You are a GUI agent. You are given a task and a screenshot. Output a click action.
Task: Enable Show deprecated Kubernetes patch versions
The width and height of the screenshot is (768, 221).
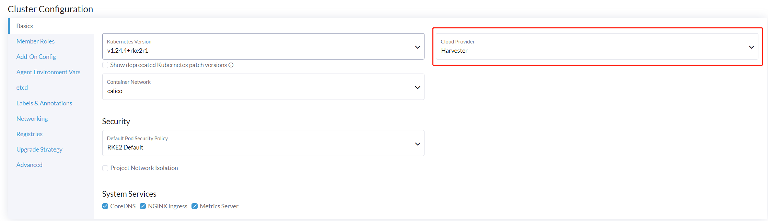click(x=105, y=65)
